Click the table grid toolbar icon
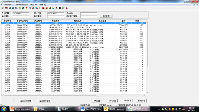199x112 pixels. pyautogui.click(x=6, y=8)
